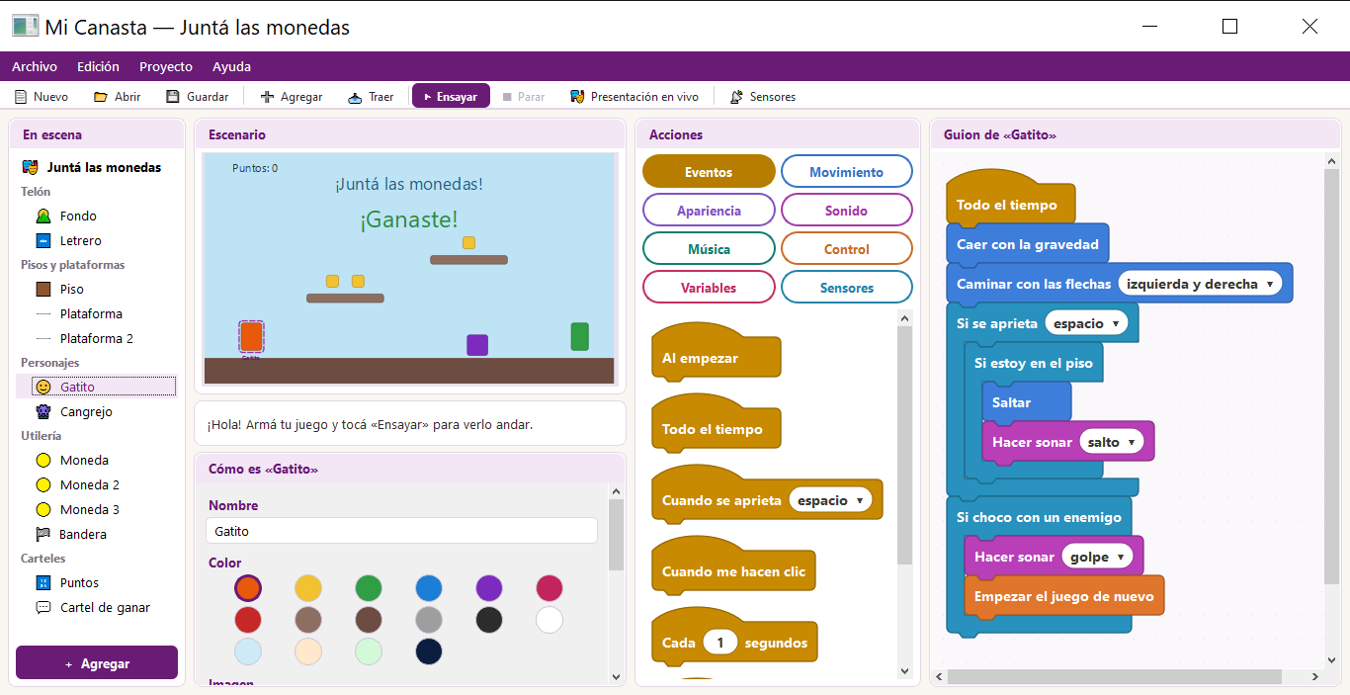Expand the 'golpe' sound dropdown
Image resolution: width=1350 pixels, height=695 pixels.
pyautogui.click(x=1097, y=557)
